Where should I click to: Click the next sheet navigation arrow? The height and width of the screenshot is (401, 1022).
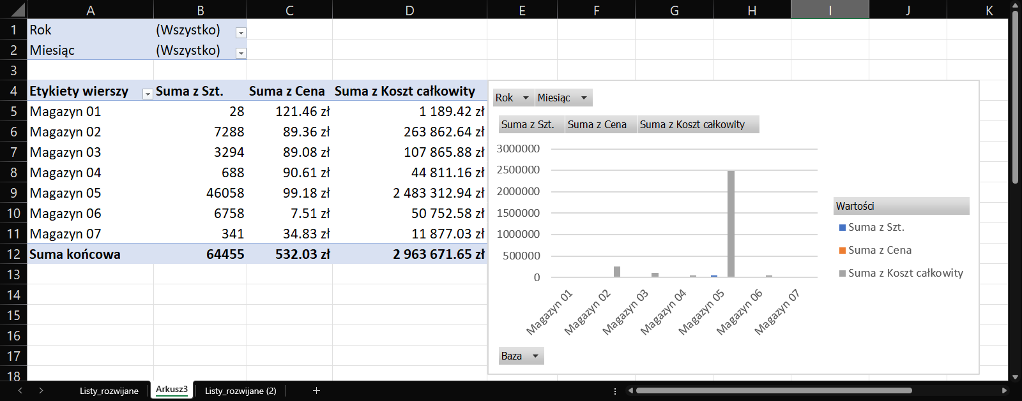pyautogui.click(x=41, y=391)
